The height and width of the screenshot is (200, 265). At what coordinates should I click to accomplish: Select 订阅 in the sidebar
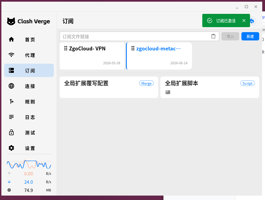pos(29,70)
